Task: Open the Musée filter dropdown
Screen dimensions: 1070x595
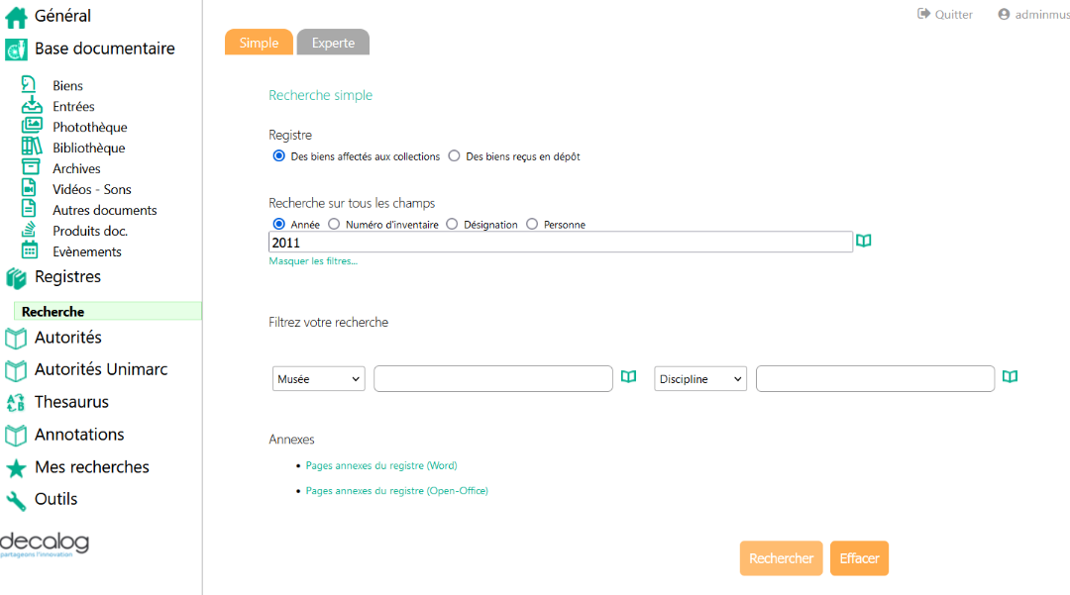Action: [x=319, y=379]
